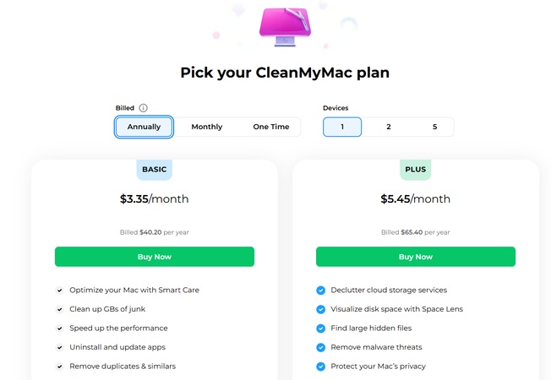
Task: Select 2 devices option
Action: tap(389, 127)
